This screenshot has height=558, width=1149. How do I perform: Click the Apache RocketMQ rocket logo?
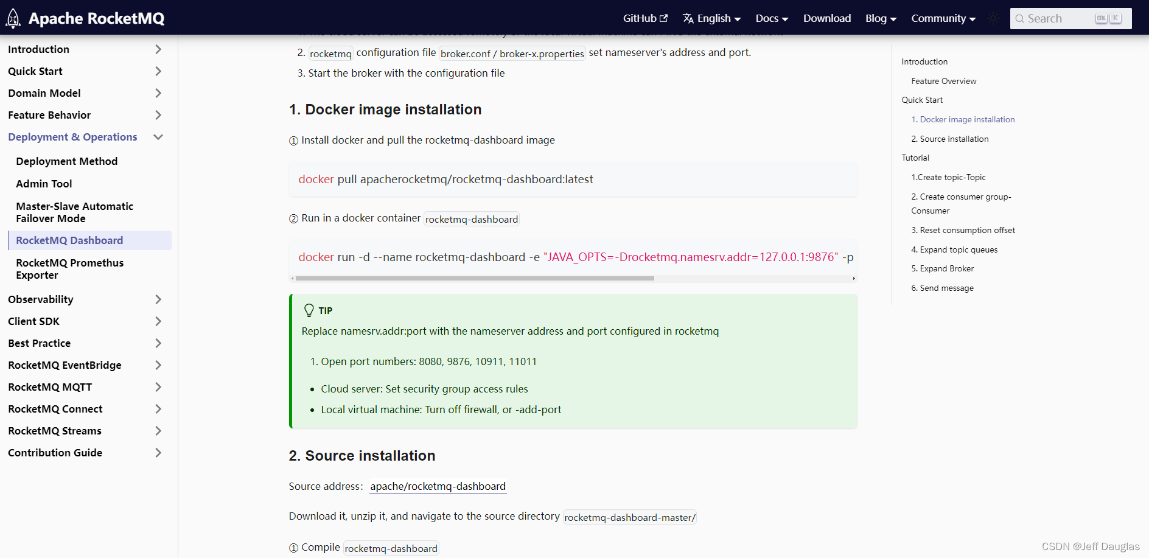13,18
